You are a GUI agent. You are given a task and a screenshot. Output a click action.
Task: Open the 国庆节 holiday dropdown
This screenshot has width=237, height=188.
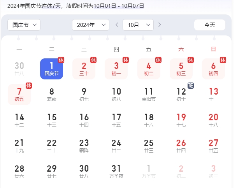coord(24,25)
